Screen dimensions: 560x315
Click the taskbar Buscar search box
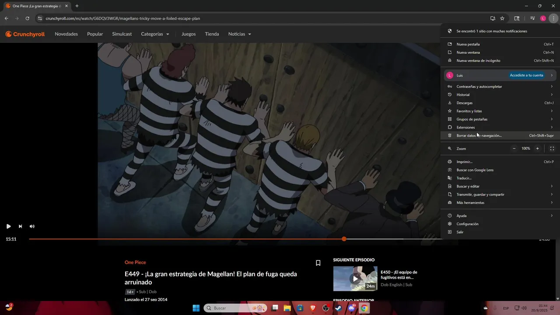point(235,308)
